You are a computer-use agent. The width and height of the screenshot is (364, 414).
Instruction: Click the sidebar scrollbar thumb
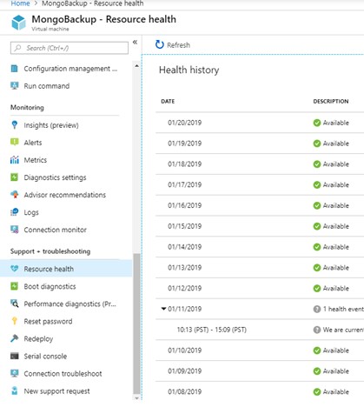(136, 324)
